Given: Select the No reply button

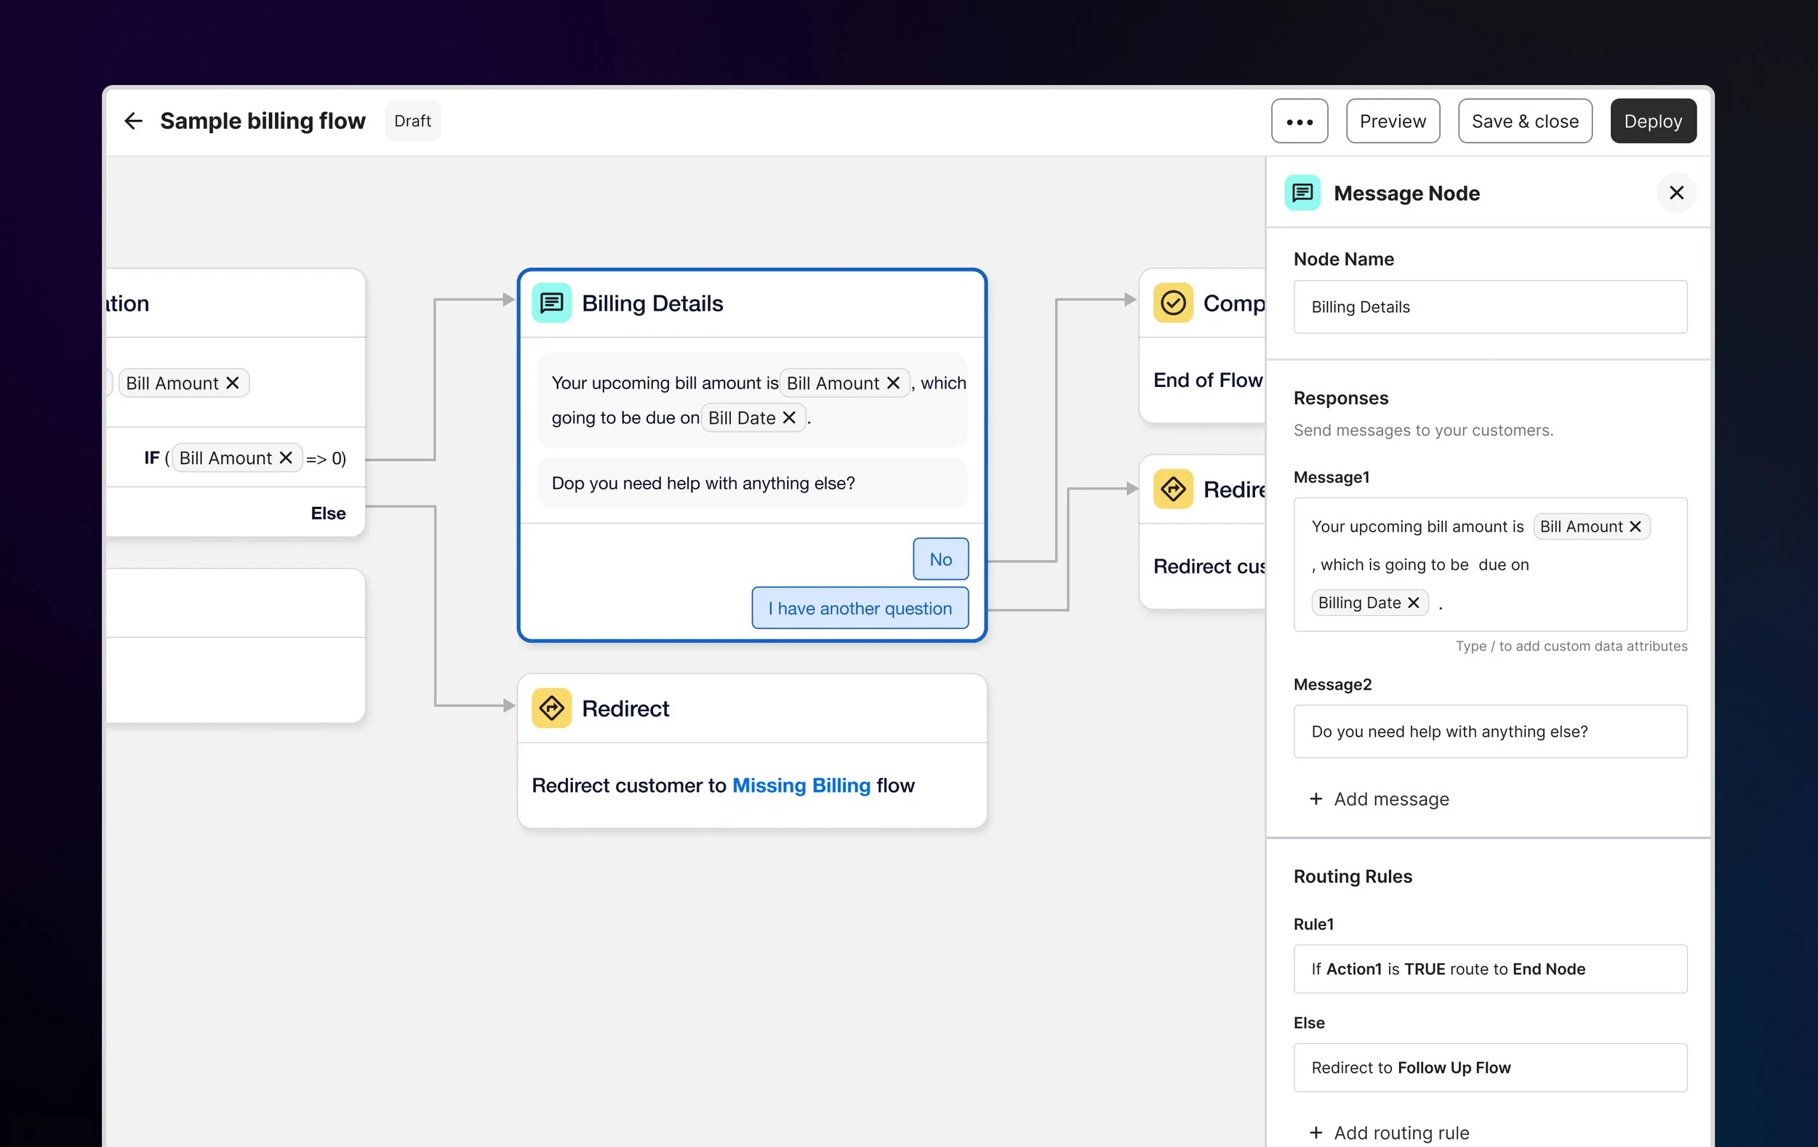Looking at the screenshot, I should click(941, 559).
